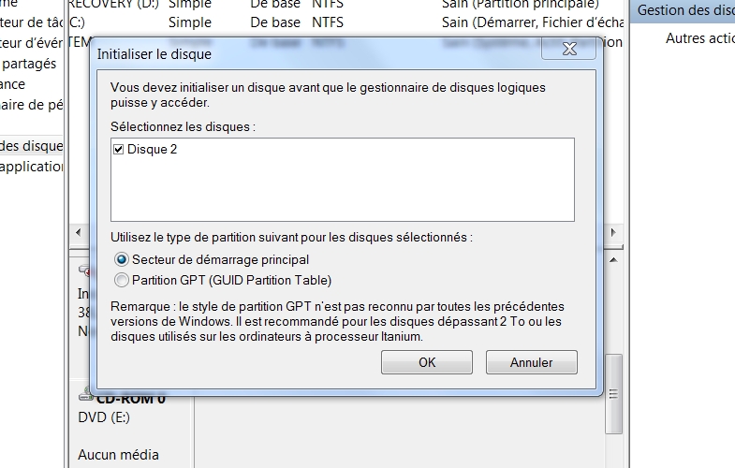
Task: Click the Annuler button
Action: [532, 362]
